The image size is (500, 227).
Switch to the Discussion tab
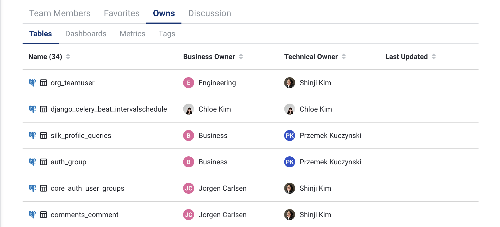[x=210, y=13]
